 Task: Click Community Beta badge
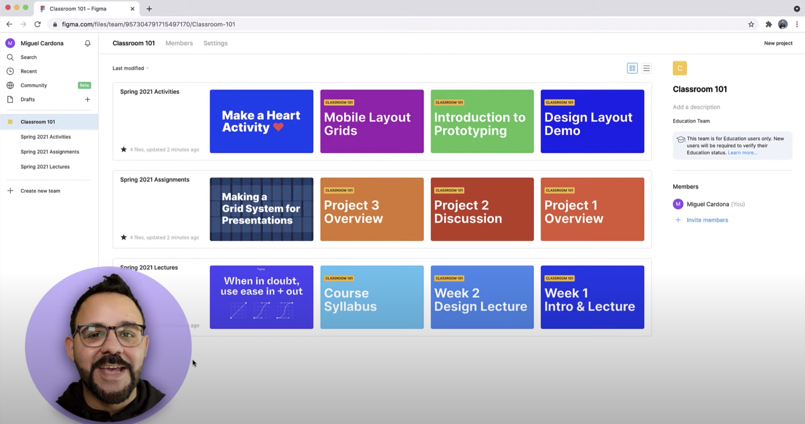(x=84, y=85)
